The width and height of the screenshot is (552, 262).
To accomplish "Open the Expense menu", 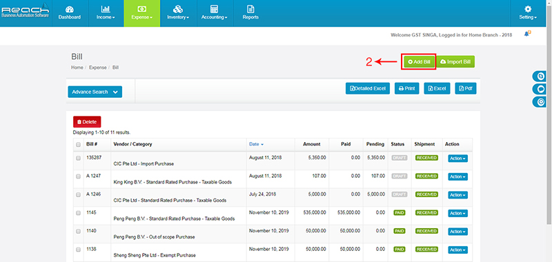I will pyautogui.click(x=142, y=17).
